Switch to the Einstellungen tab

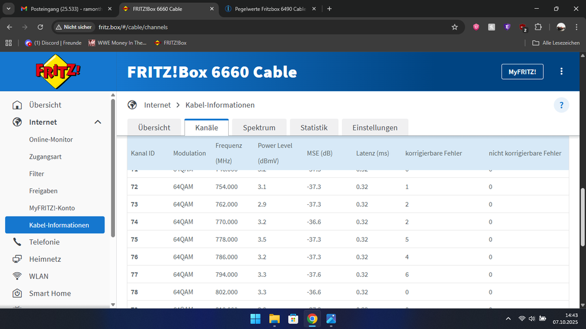pyautogui.click(x=375, y=128)
